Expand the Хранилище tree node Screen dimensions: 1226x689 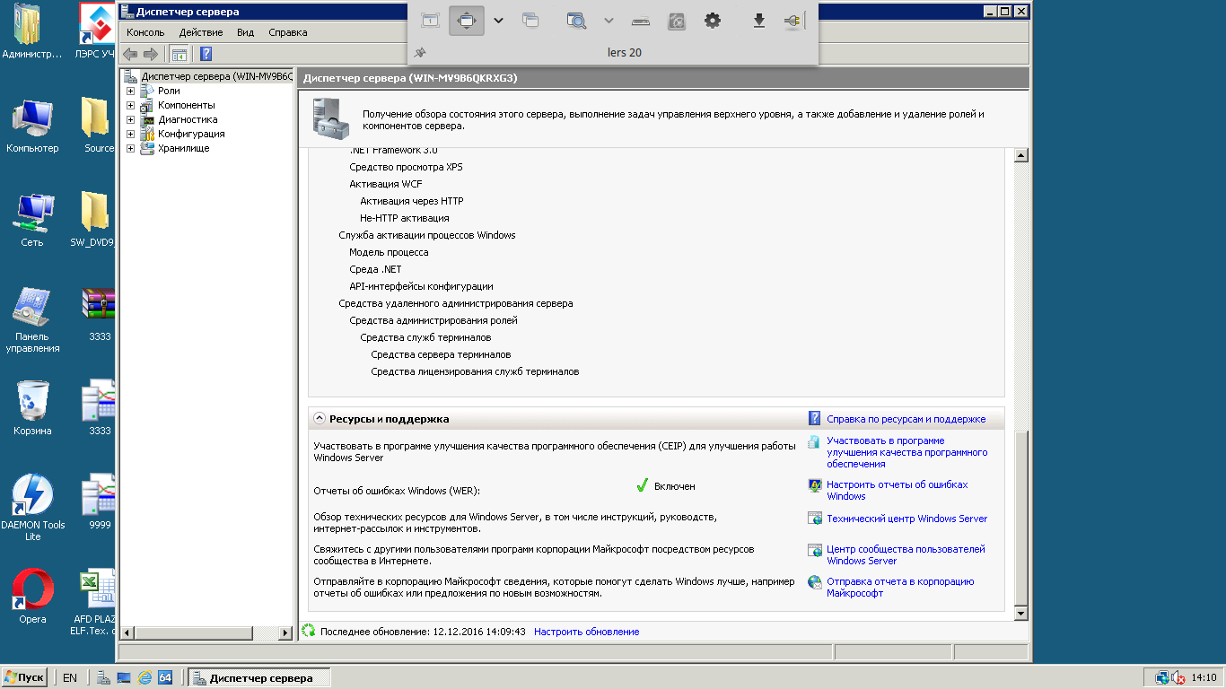[130, 148]
